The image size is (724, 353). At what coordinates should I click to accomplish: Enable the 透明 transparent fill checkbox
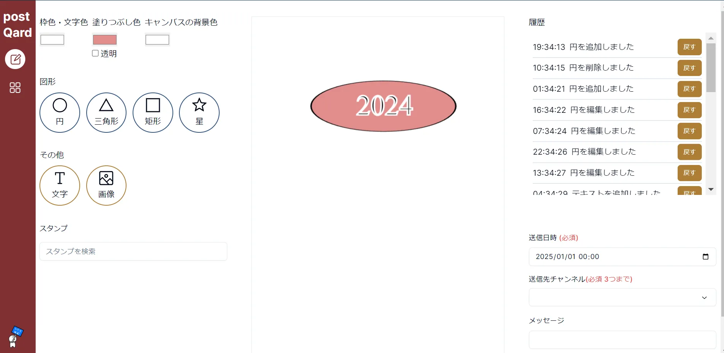click(95, 53)
